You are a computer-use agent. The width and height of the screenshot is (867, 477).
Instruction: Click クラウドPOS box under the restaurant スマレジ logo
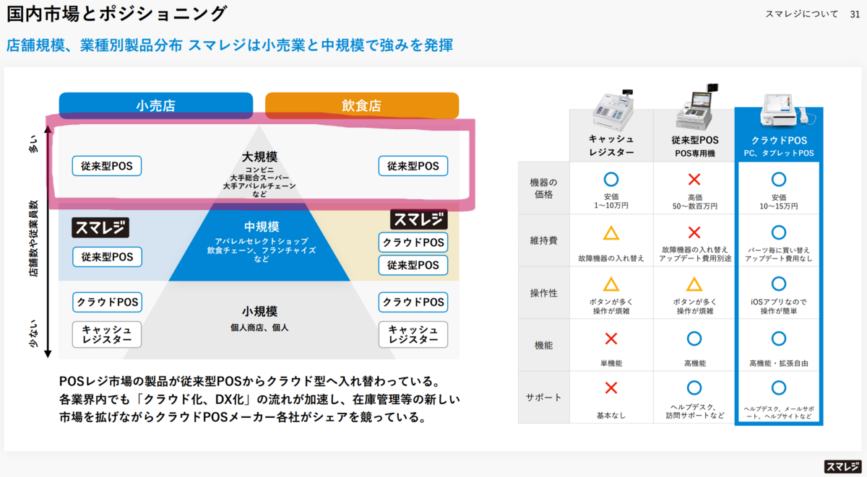(413, 242)
